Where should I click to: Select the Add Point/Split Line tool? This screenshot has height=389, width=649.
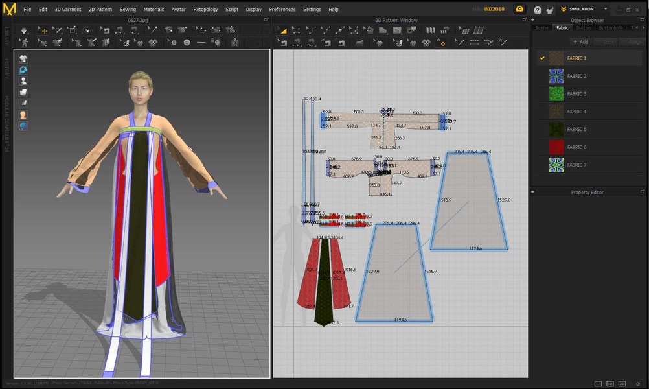pos(339,30)
